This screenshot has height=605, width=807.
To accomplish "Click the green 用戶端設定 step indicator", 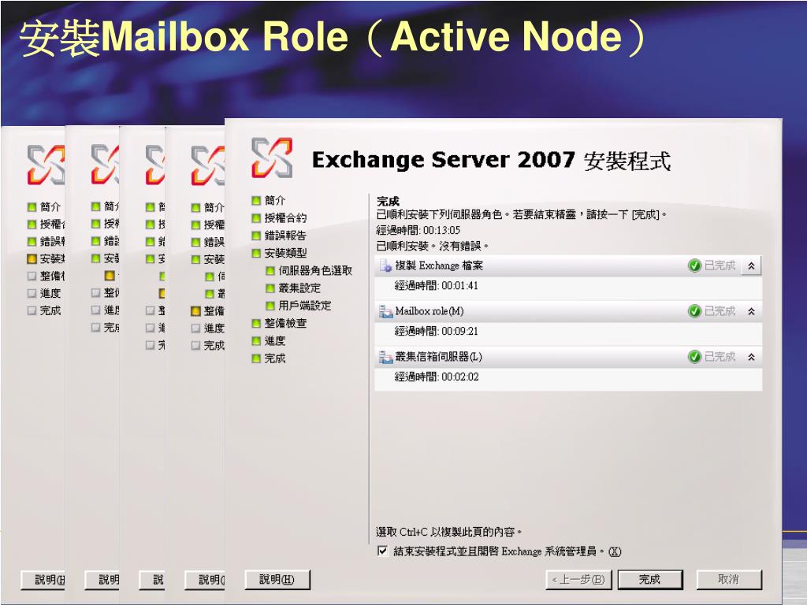I will [270, 306].
